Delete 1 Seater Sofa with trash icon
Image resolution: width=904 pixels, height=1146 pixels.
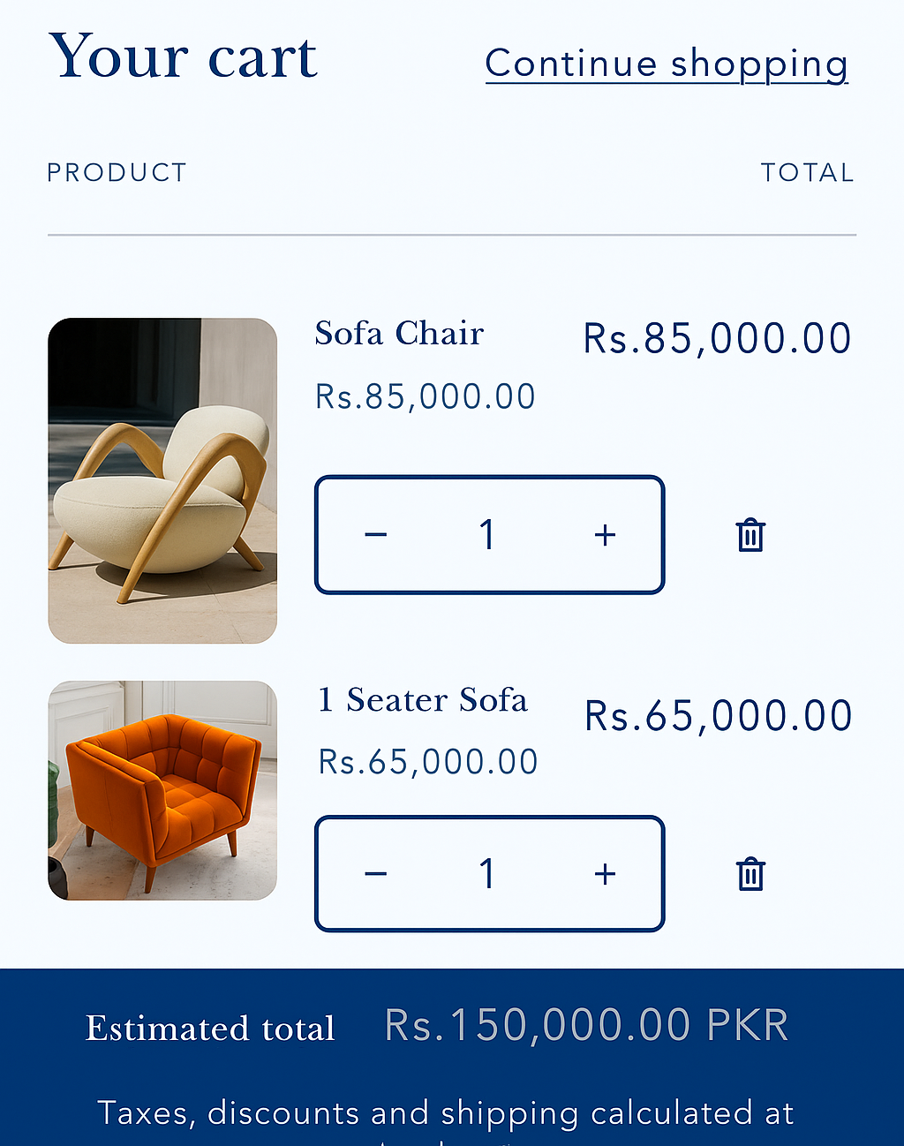coord(750,874)
